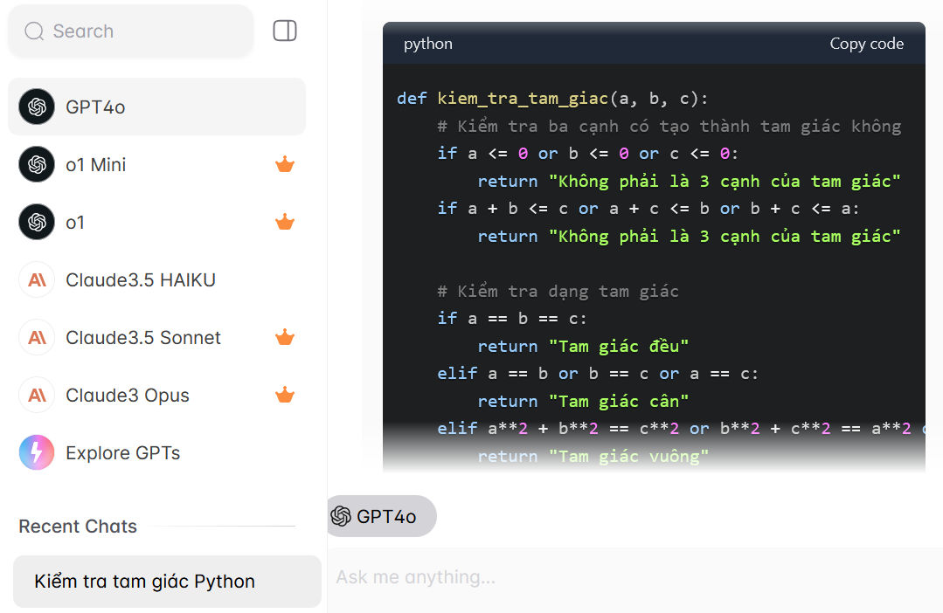Click the premium crown icon on the o1 row
The image size is (943, 613).
(x=284, y=222)
